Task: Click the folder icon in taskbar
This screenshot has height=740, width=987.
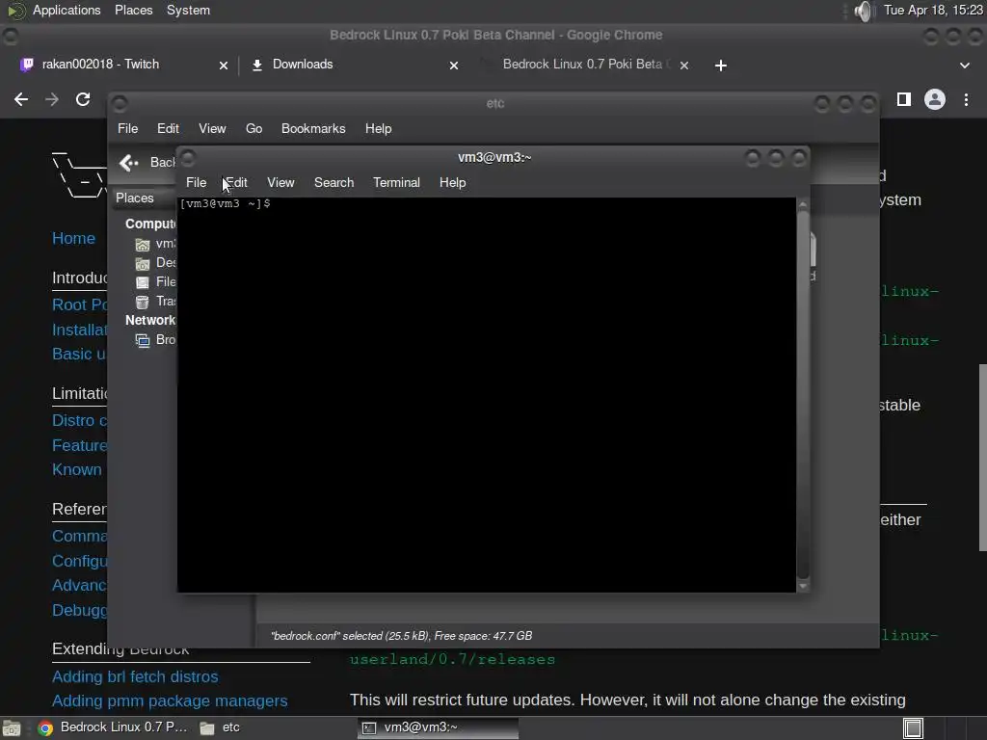Action: pos(207,728)
